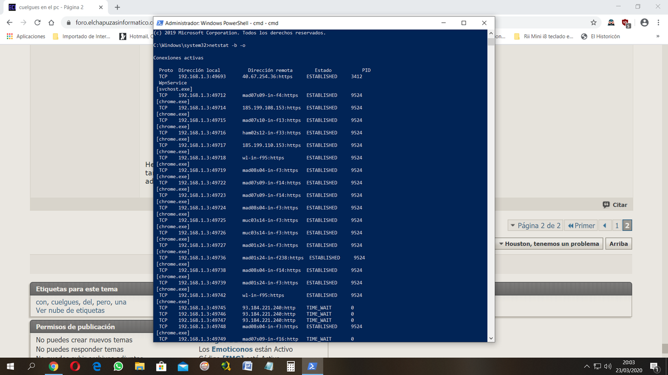Open the uBlock Origin extension icon

[x=626, y=23]
